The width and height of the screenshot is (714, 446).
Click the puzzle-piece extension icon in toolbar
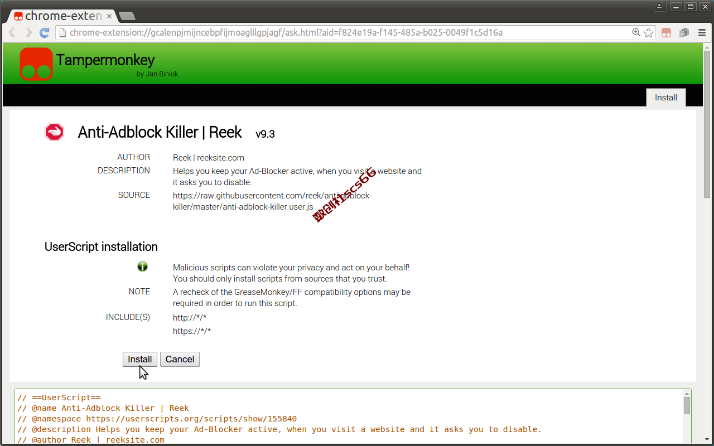(x=684, y=33)
